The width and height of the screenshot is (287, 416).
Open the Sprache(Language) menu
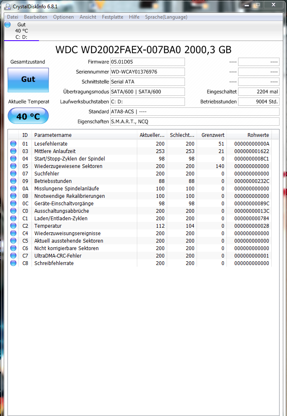point(166,17)
